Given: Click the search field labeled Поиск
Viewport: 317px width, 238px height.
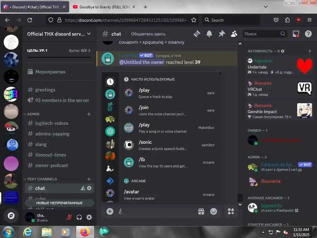Looking at the screenshot, I should coord(265,34).
